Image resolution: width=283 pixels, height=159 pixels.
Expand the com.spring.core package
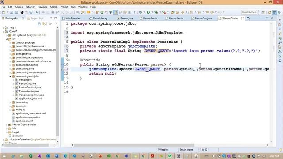tap(10, 69)
